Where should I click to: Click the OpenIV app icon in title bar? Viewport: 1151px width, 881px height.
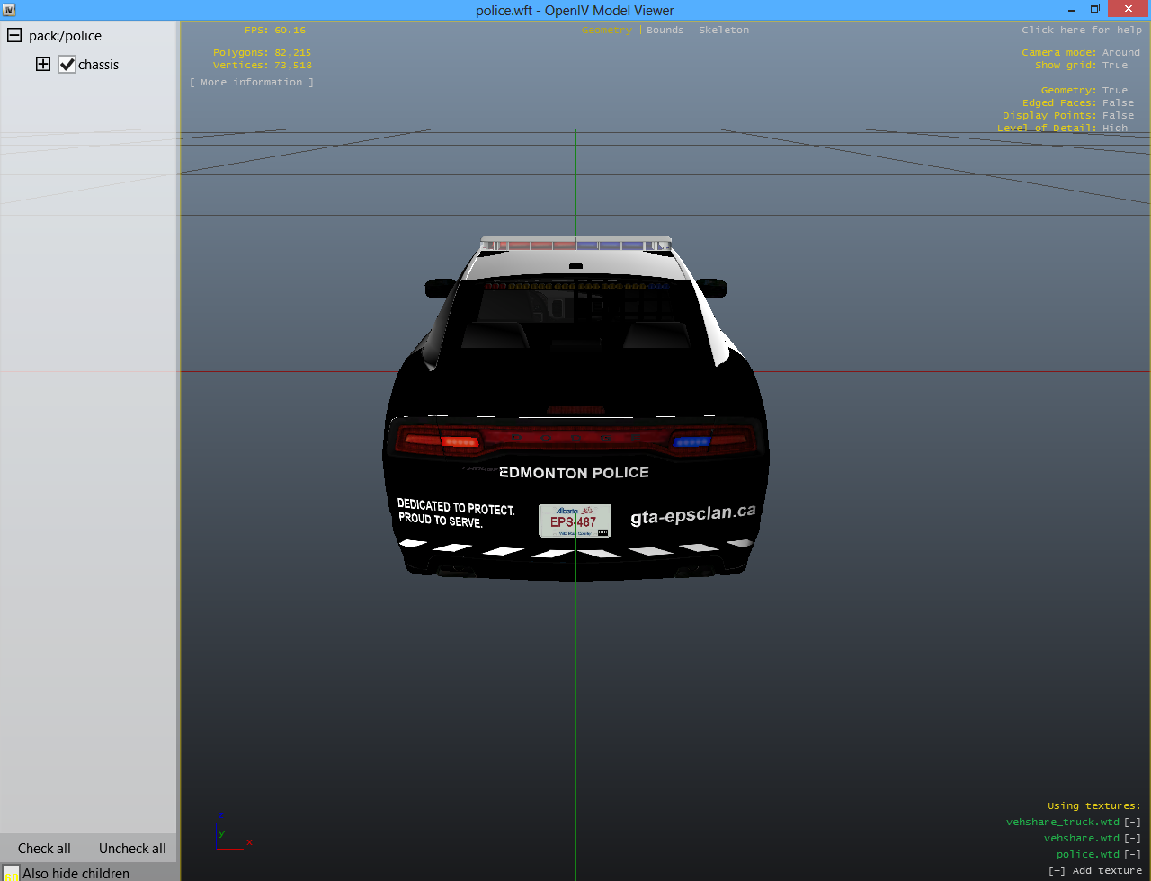point(8,10)
